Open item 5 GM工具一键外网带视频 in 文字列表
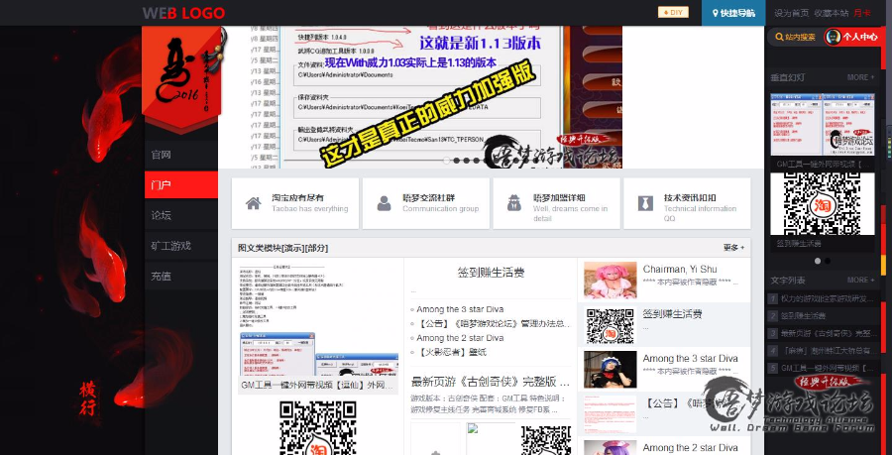The width and height of the screenshot is (892, 455). coord(826,368)
